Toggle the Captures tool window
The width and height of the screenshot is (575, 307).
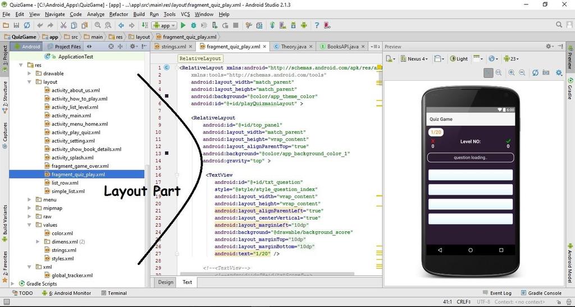[x=4, y=136]
